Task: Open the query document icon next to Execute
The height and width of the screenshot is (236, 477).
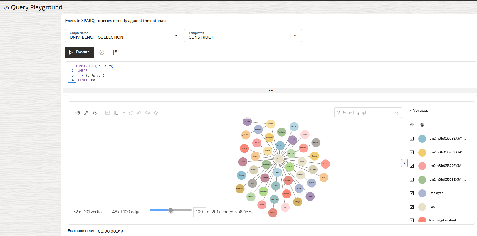Action: [115, 52]
